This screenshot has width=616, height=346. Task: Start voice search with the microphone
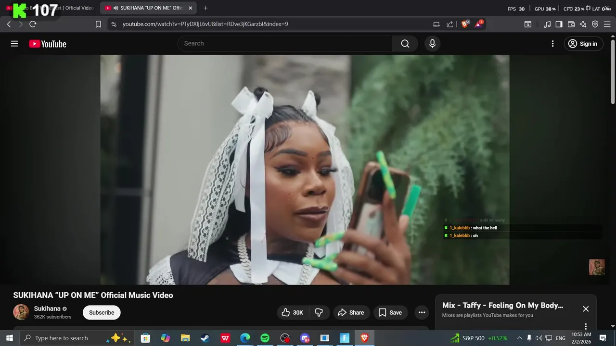432,44
